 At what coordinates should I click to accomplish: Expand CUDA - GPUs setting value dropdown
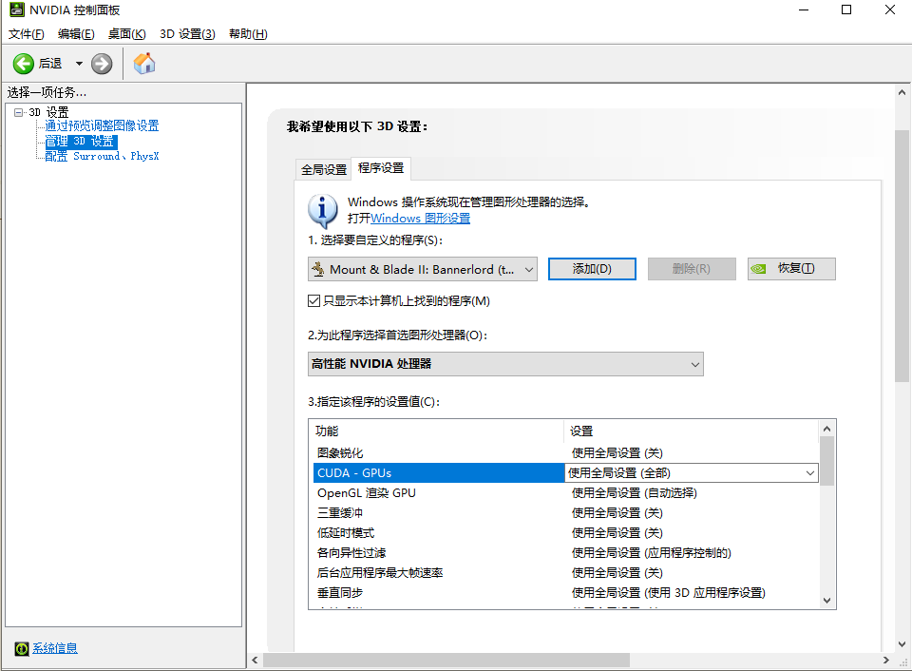(x=809, y=473)
